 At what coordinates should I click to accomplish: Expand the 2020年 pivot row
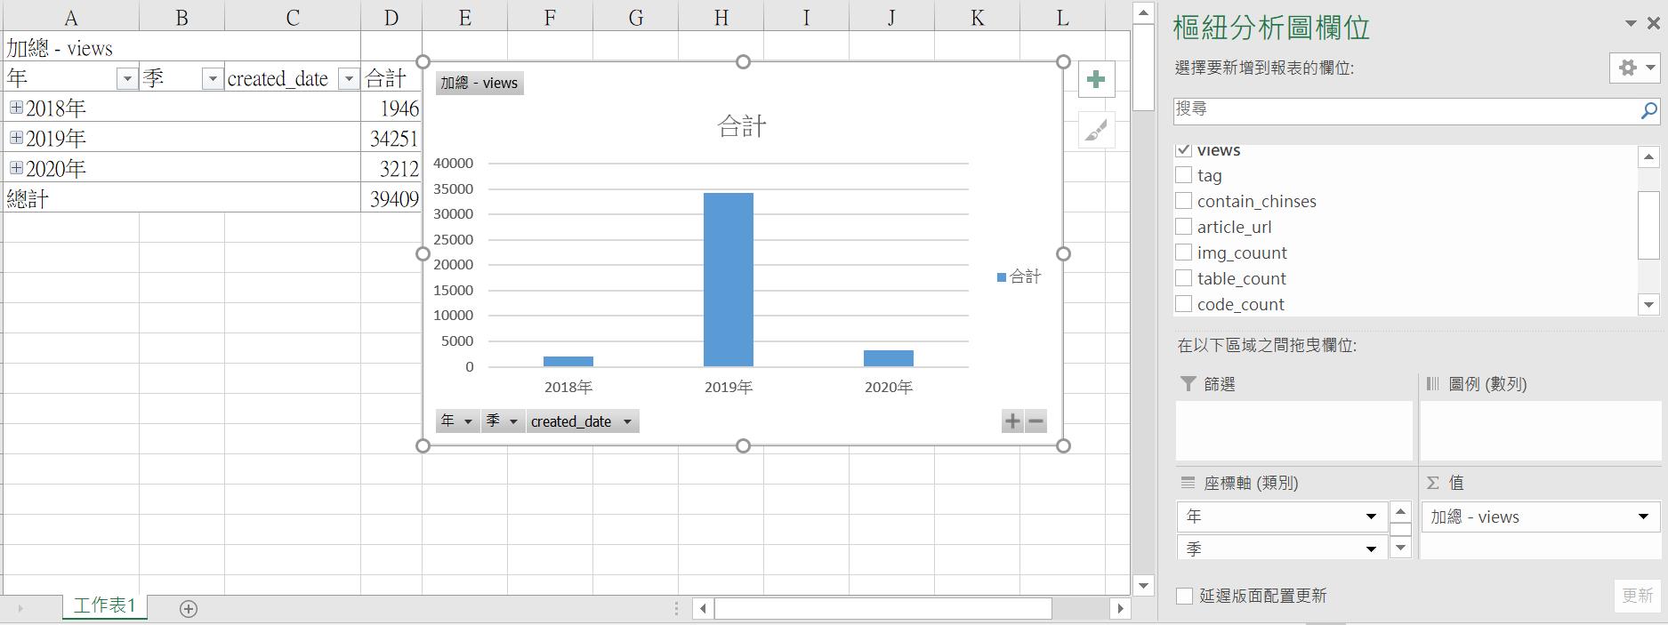[x=16, y=168]
